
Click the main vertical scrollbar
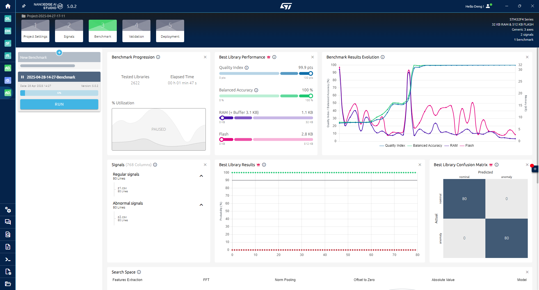click(538, 115)
